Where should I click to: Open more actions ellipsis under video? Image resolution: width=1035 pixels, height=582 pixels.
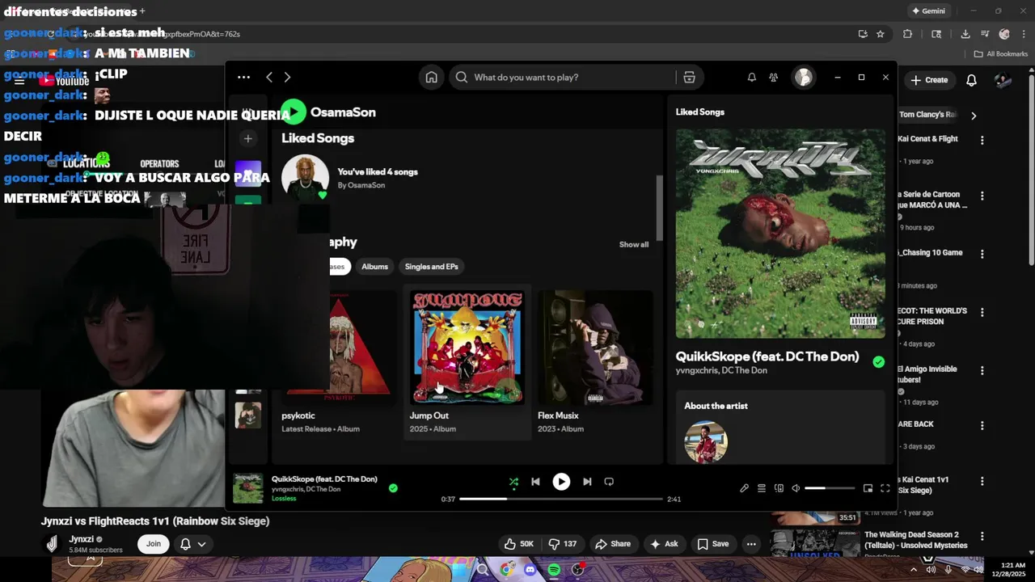pos(751,544)
